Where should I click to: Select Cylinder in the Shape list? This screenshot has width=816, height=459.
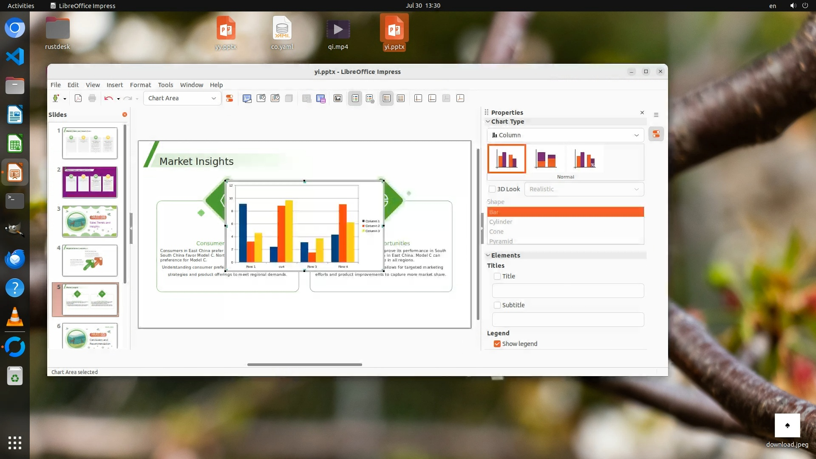point(501,222)
